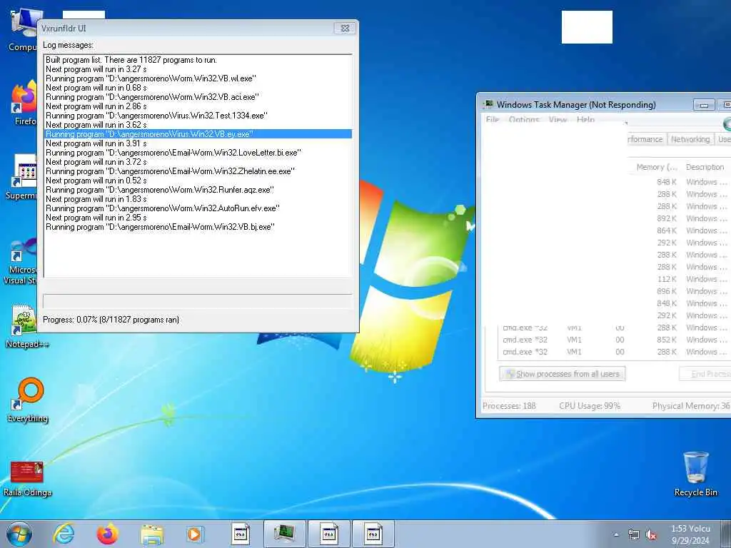Screen dimensions: 731x548
Task: Launch Internet Explorer from the taskbar
Action: [64, 534]
